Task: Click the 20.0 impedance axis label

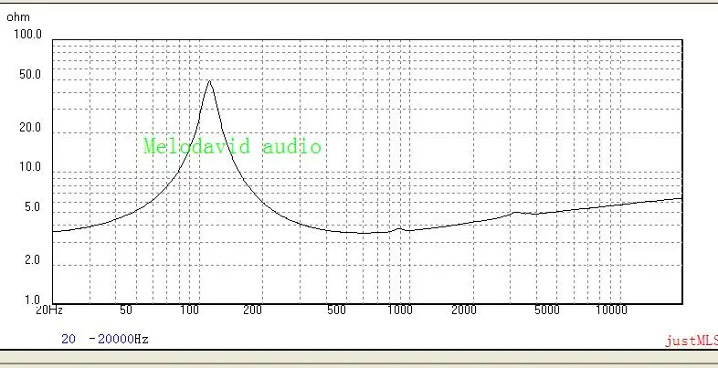Action: point(30,127)
